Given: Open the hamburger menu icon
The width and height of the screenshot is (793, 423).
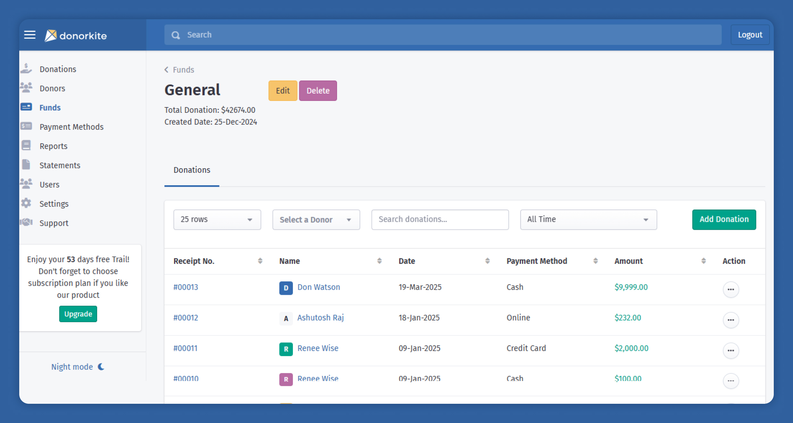Looking at the screenshot, I should [x=30, y=35].
